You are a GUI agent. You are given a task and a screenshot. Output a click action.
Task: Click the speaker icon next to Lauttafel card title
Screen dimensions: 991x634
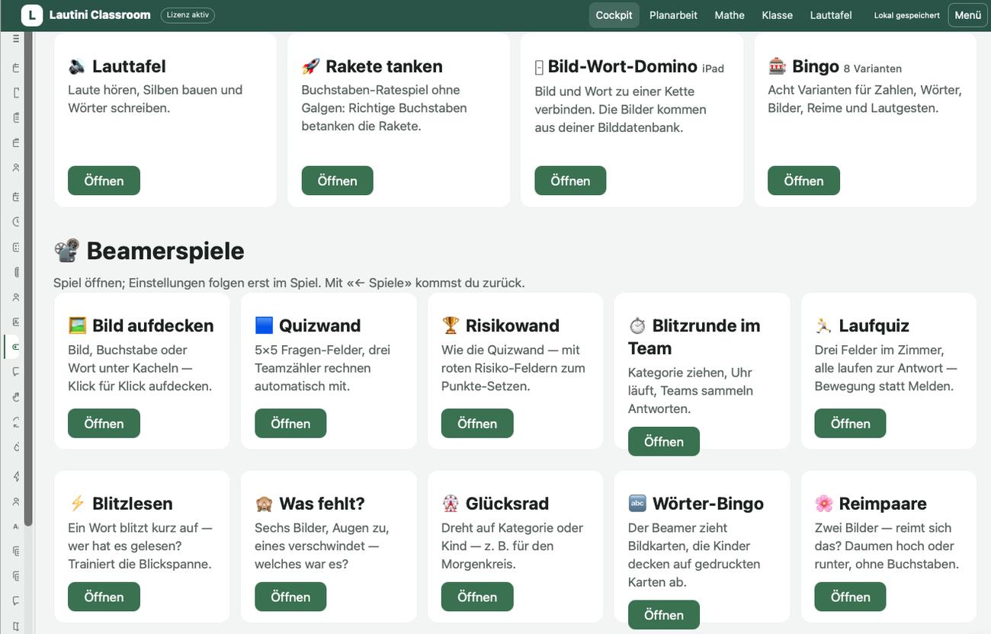click(x=77, y=66)
